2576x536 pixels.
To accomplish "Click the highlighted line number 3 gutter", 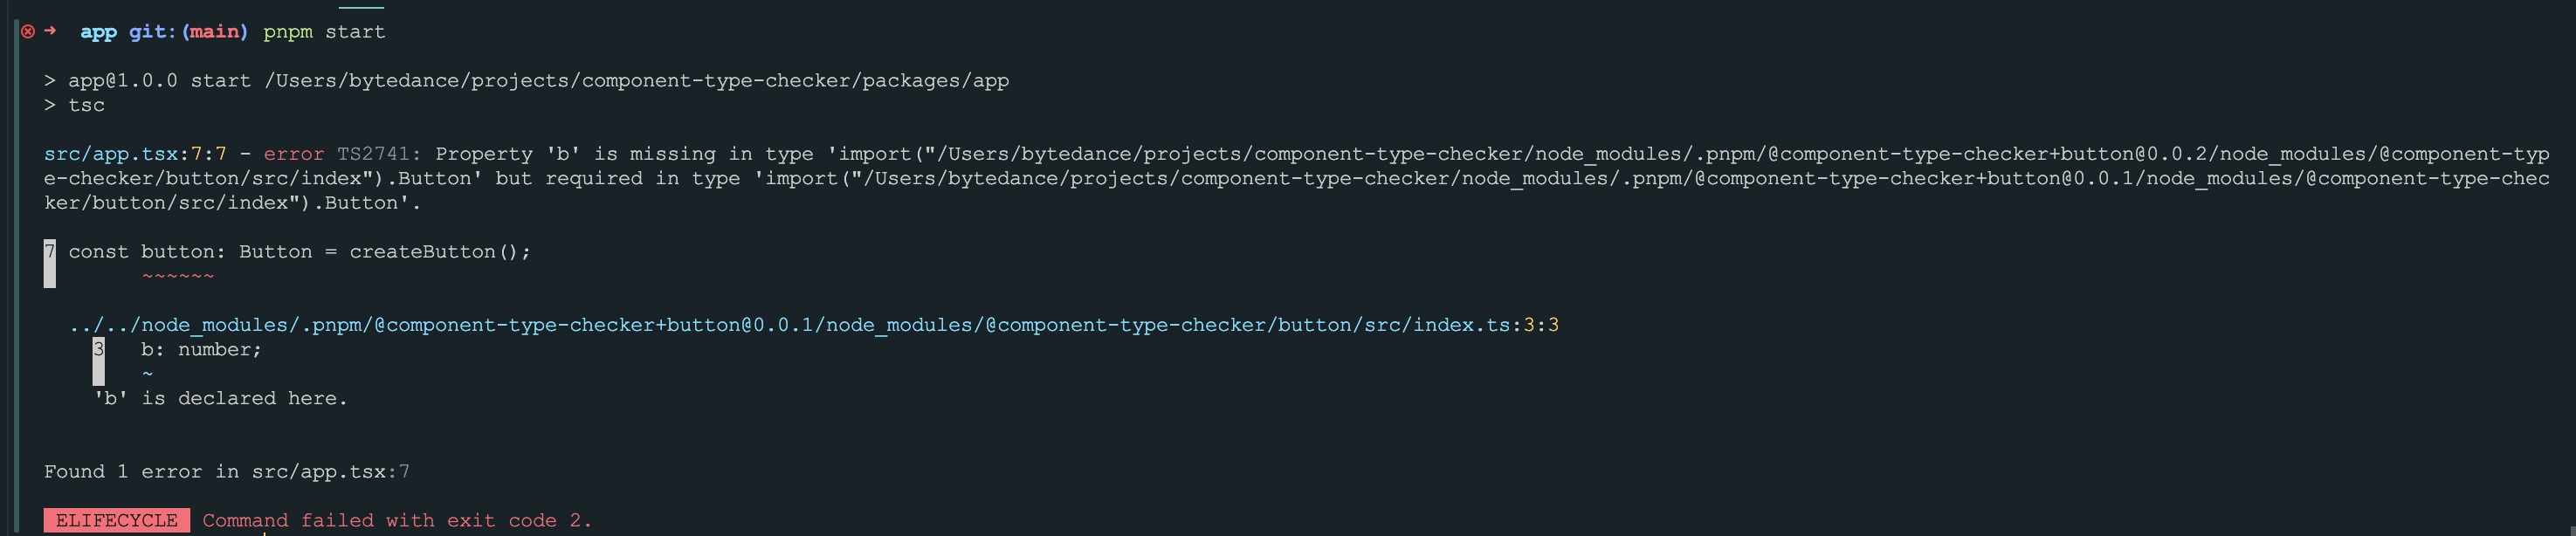I will coord(98,361).
